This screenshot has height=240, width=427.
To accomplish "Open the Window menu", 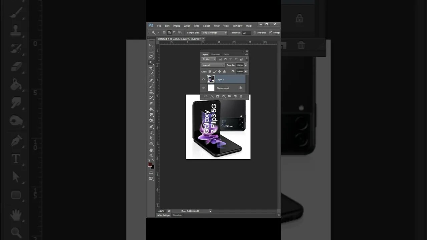I will [x=238, y=26].
